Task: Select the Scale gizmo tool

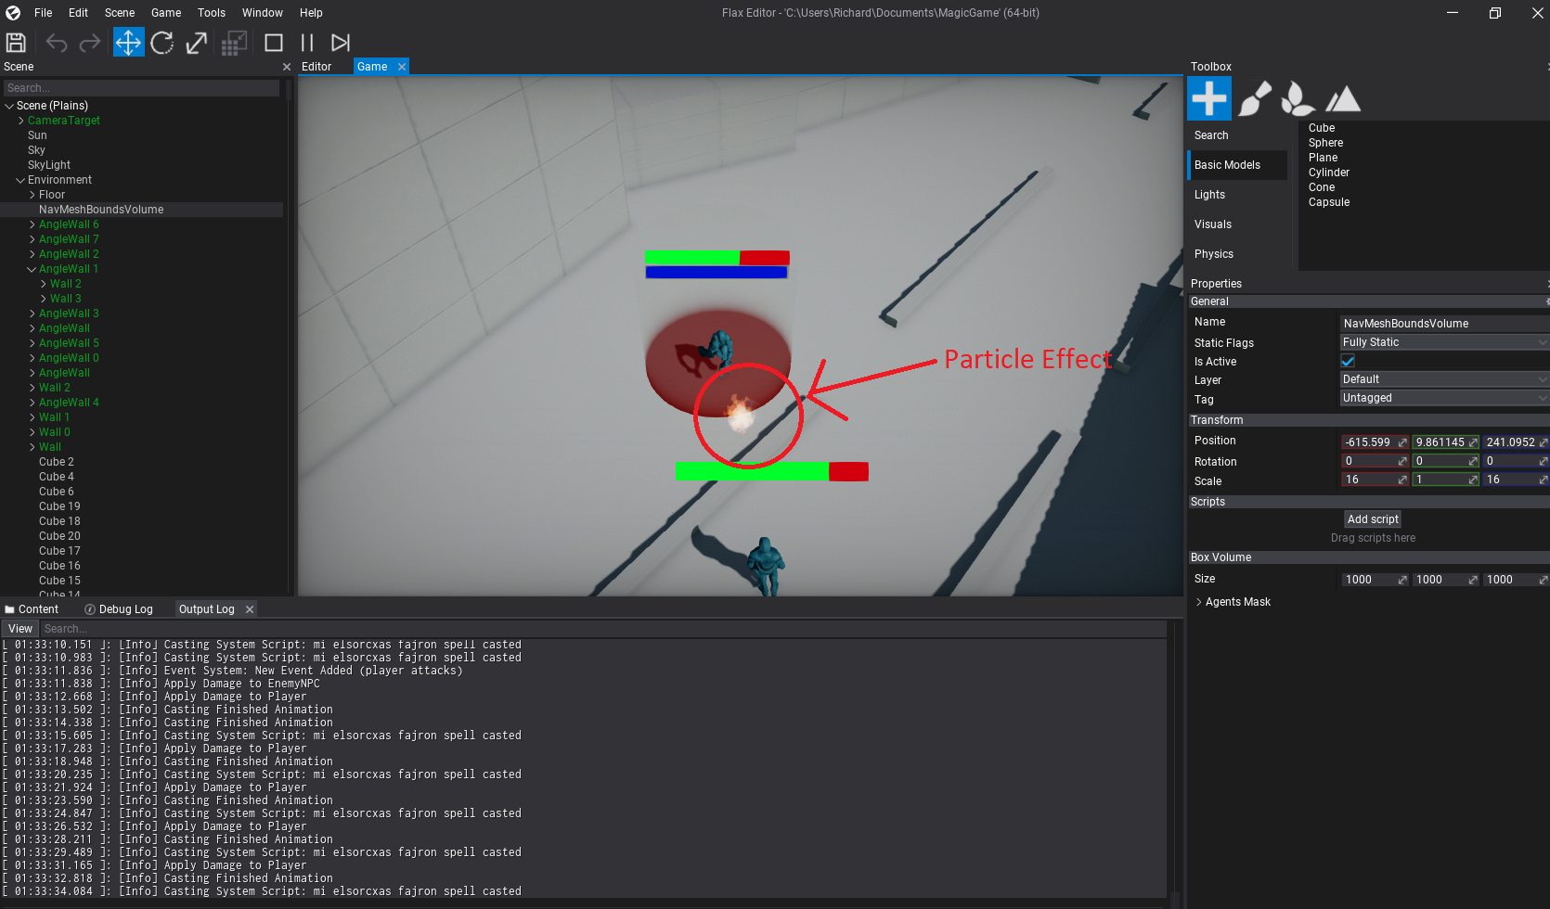Action: coord(196,42)
